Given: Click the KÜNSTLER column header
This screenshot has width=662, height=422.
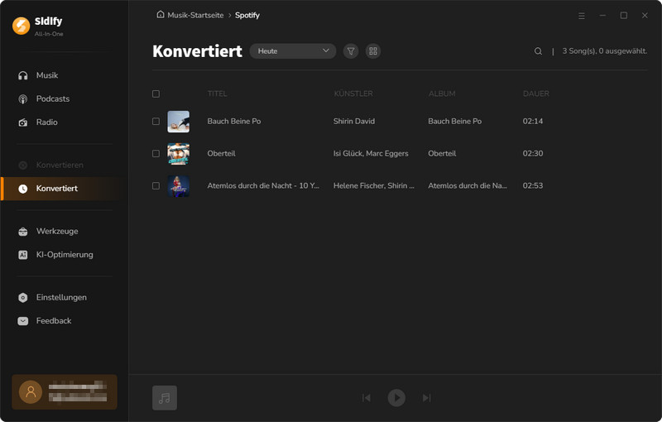Looking at the screenshot, I should (353, 94).
